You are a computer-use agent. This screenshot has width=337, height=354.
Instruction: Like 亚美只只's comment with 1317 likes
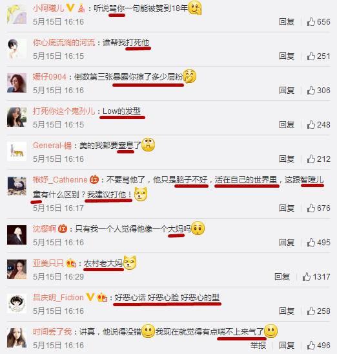coord(307,276)
